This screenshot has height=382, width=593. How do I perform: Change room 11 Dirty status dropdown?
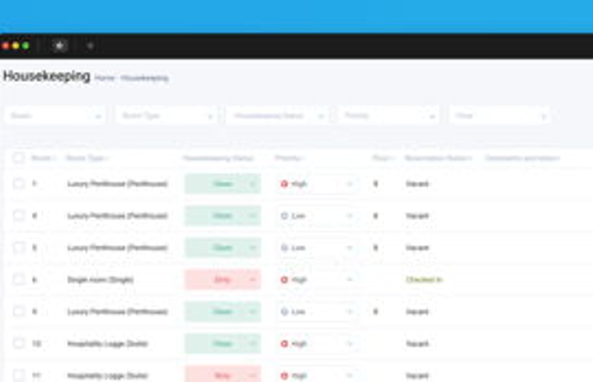pos(223,375)
